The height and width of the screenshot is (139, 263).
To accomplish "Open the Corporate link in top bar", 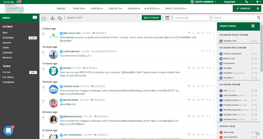I will 229,2.
